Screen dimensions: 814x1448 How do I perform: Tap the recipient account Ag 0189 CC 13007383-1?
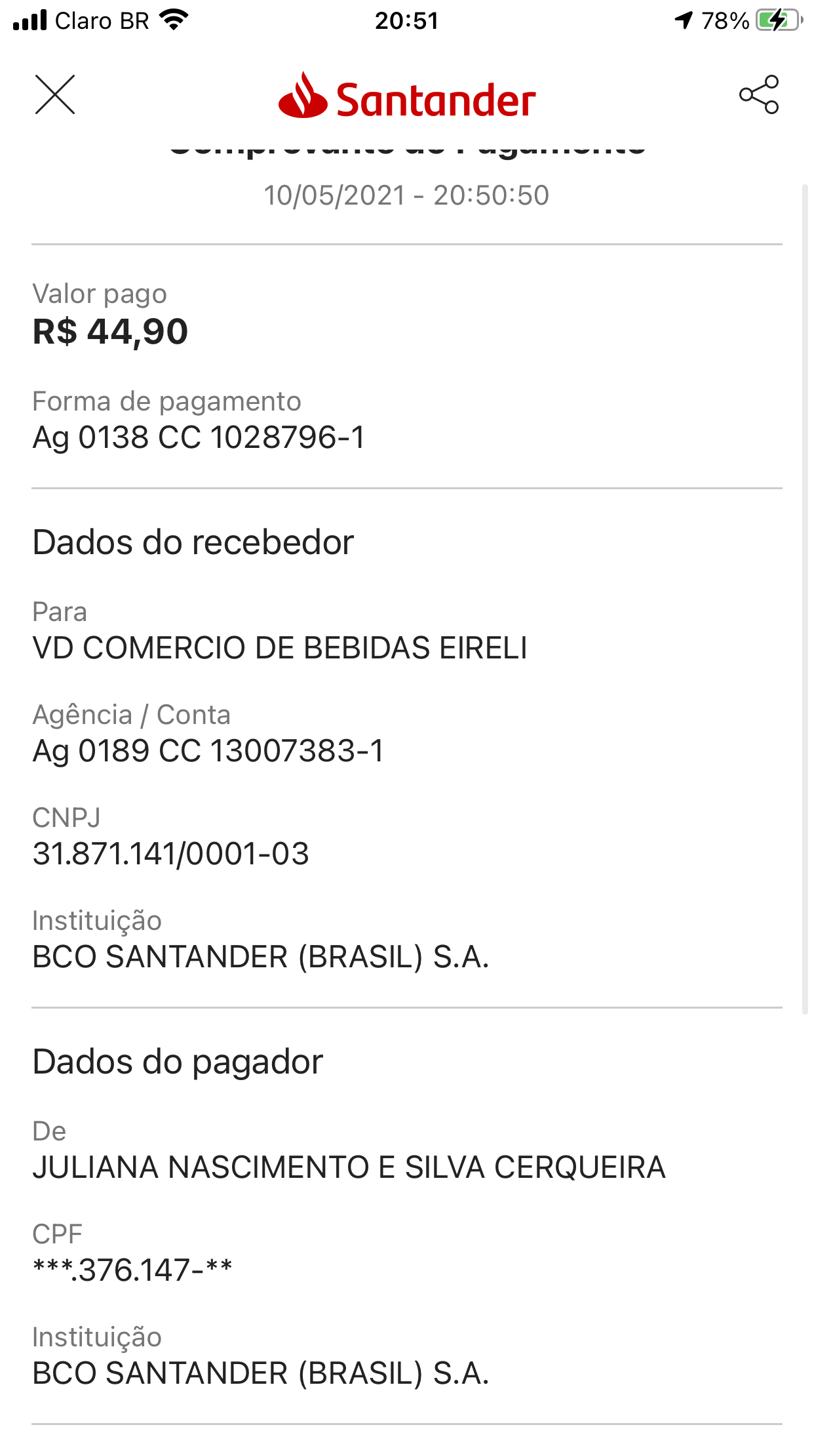(x=208, y=751)
